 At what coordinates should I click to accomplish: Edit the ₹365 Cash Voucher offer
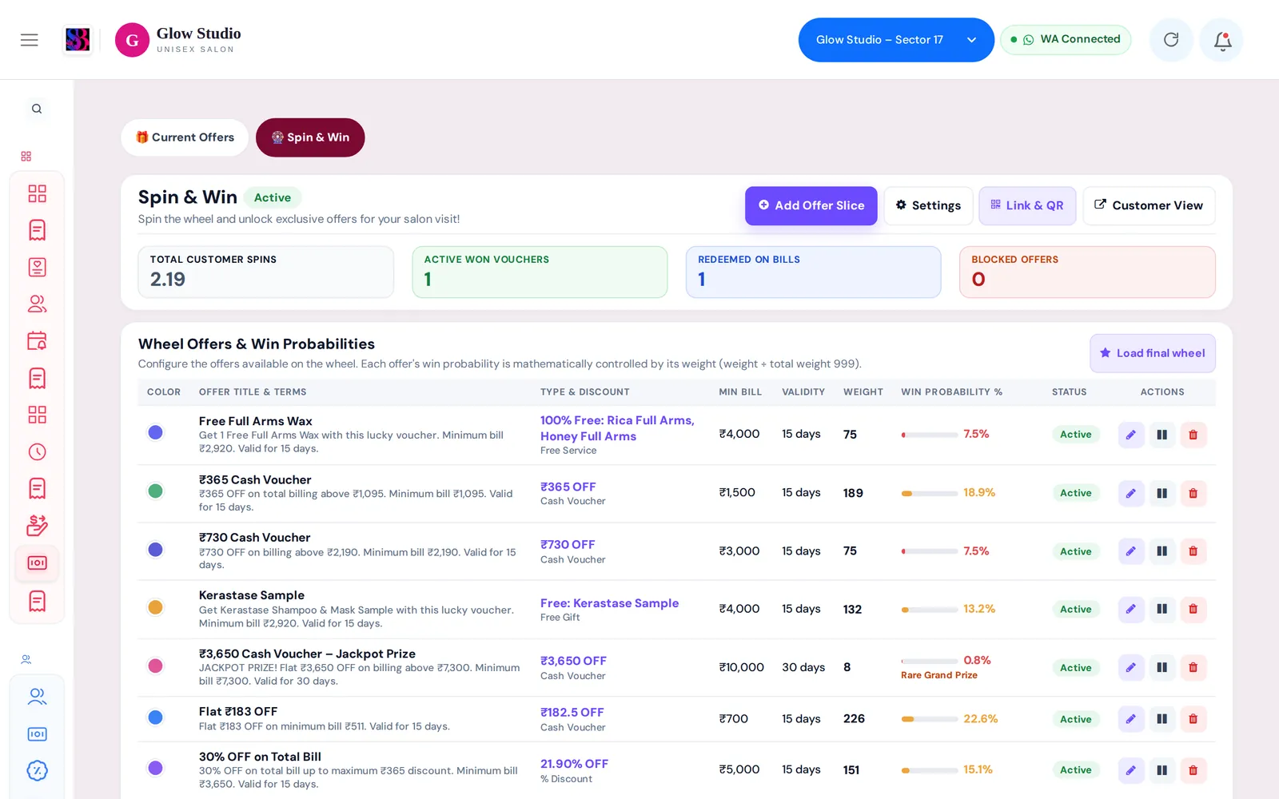click(1130, 493)
